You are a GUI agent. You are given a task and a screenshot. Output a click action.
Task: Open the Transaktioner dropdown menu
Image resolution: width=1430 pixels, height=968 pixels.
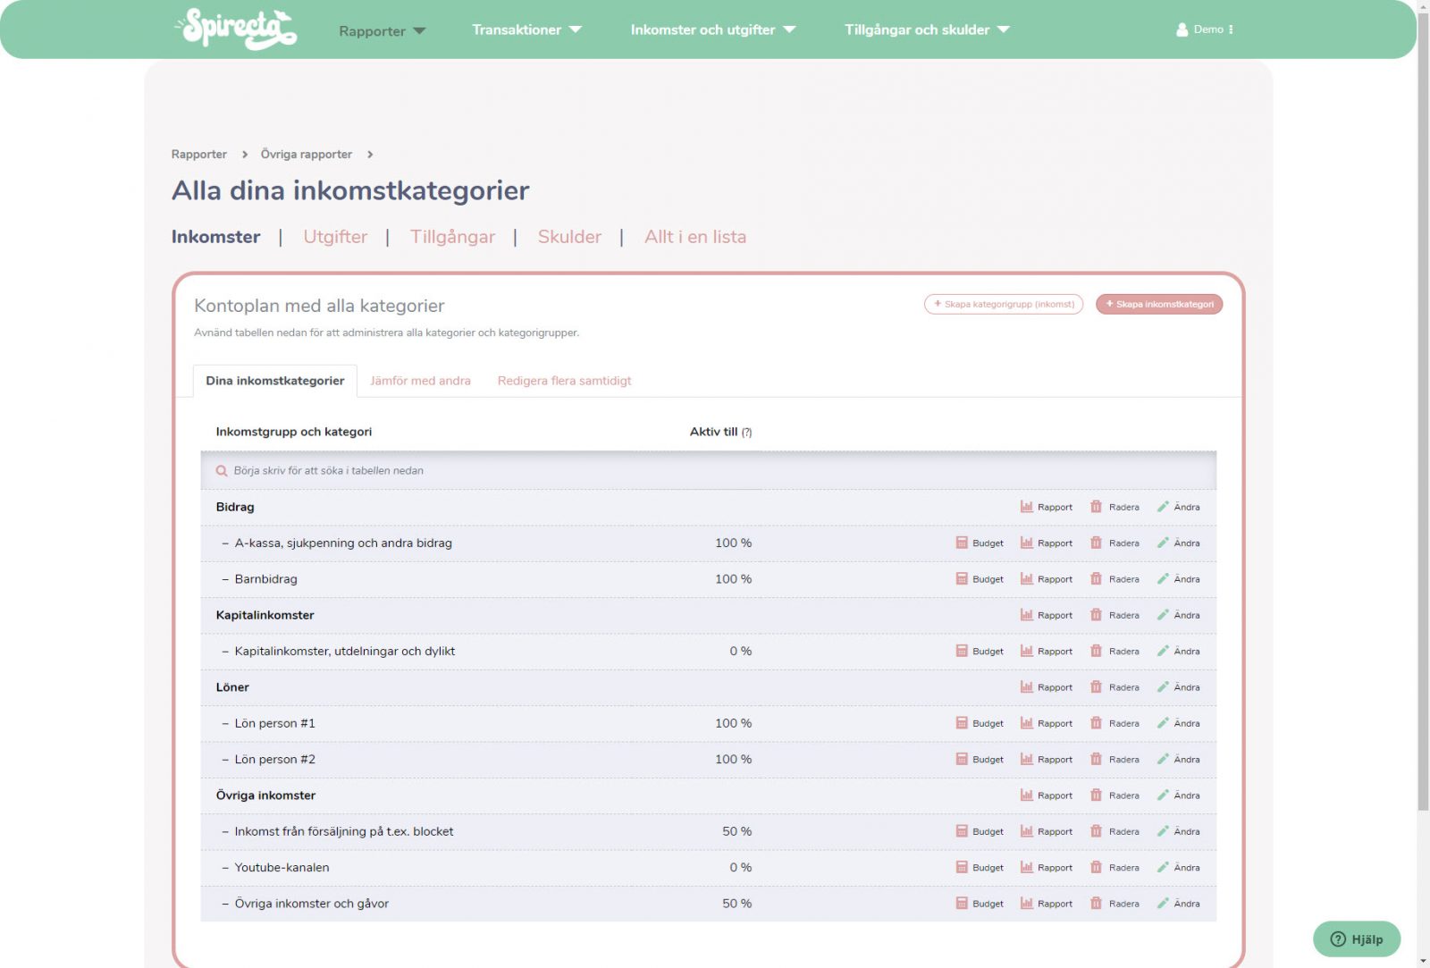(x=526, y=29)
